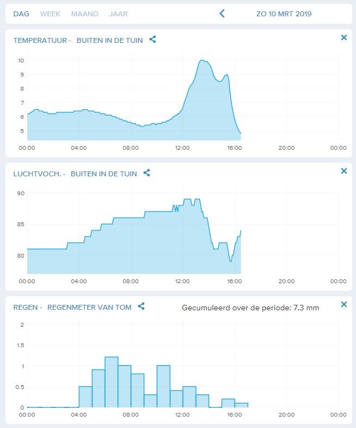
Task: Close the Regen panel
Action: tap(344, 304)
